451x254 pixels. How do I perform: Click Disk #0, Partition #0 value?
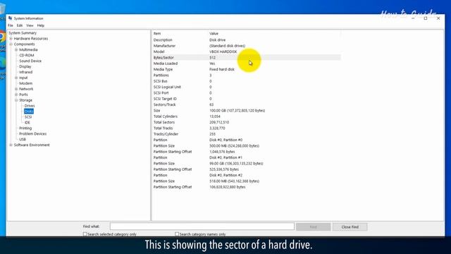(x=225, y=140)
